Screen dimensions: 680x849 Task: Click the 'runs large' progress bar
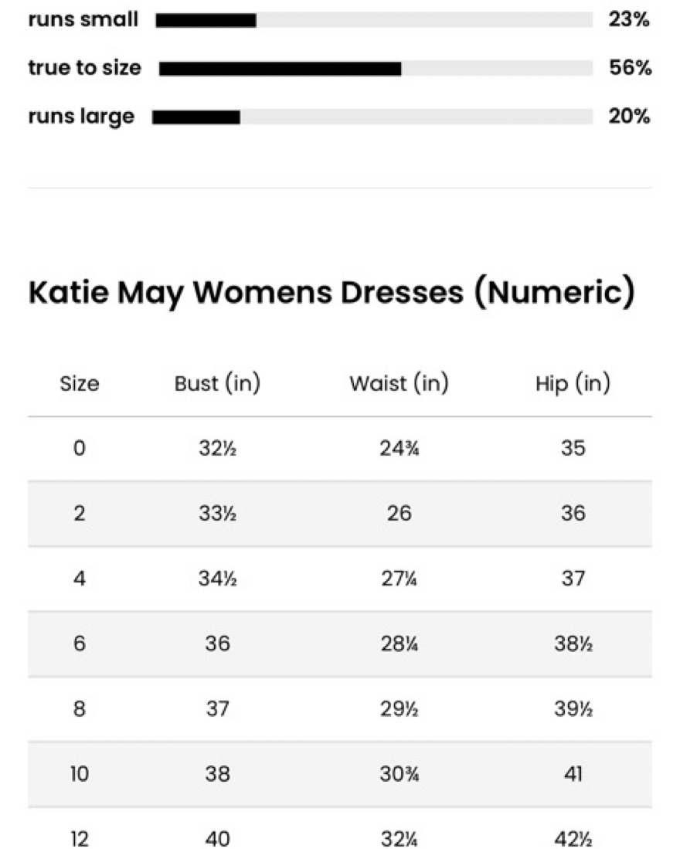pos(372,117)
